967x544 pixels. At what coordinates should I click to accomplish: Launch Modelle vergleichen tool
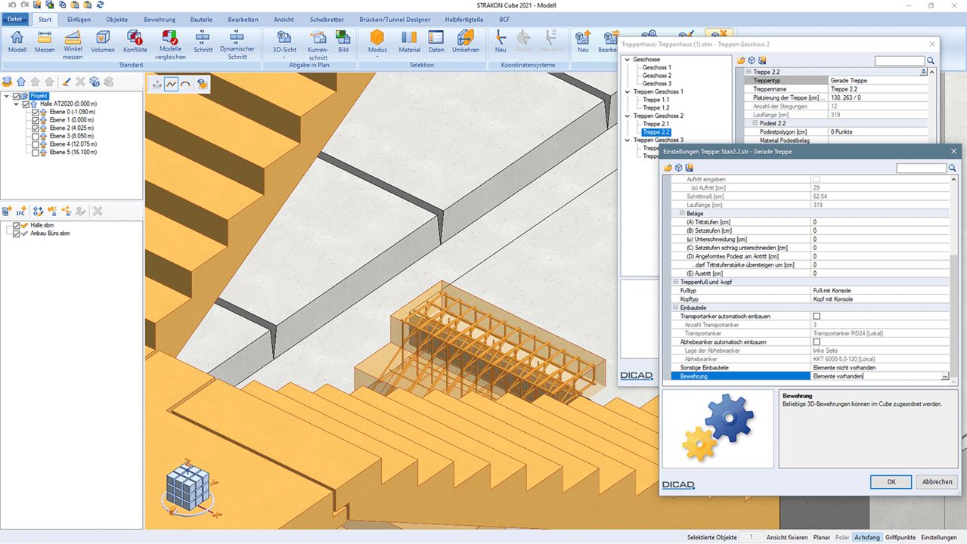(x=170, y=45)
